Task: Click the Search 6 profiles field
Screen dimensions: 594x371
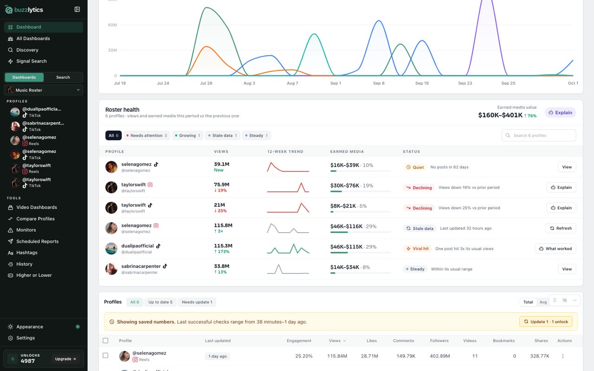Action: pyautogui.click(x=539, y=135)
